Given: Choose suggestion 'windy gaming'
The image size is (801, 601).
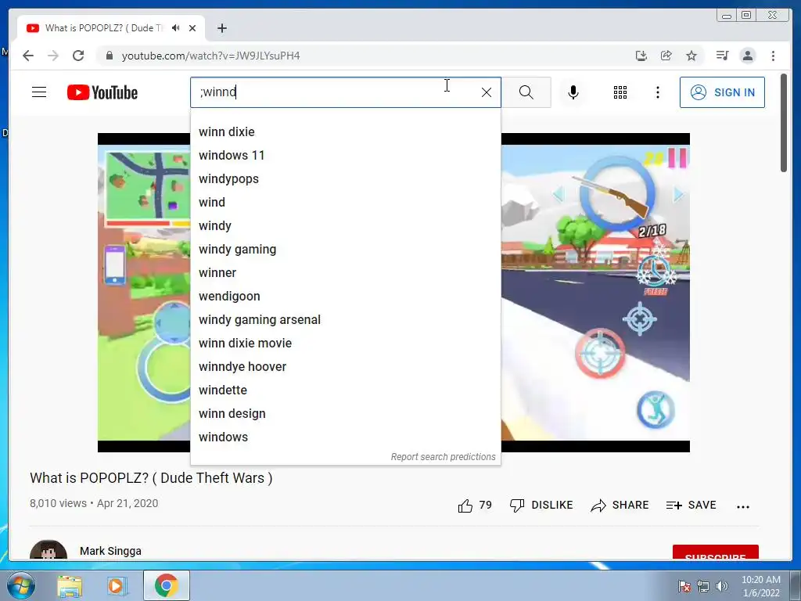Looking at the screenshot, I should click(345, 250).
